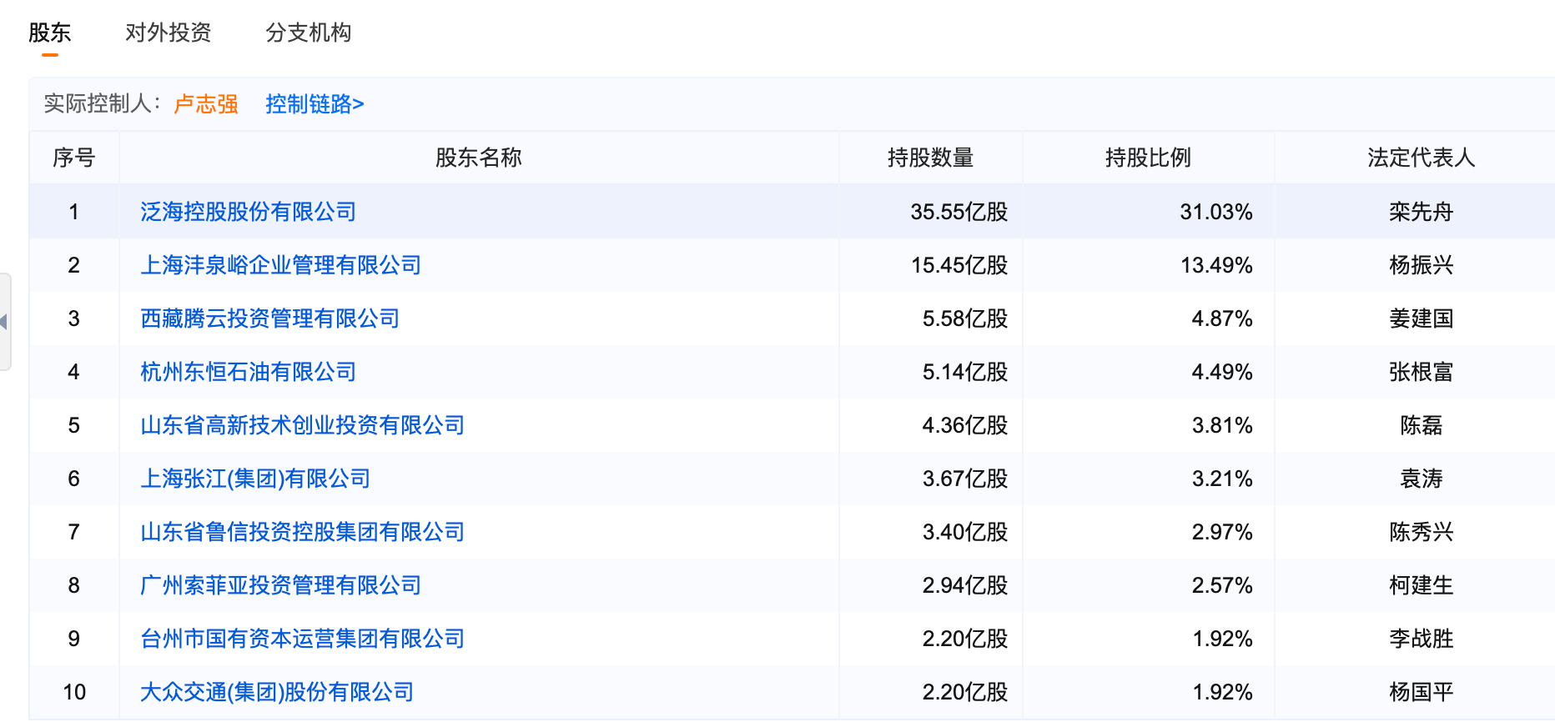The image size is (1555, 727).
Task: Click the 2.57% shareholding ratio
Action: click(1222, 585)
